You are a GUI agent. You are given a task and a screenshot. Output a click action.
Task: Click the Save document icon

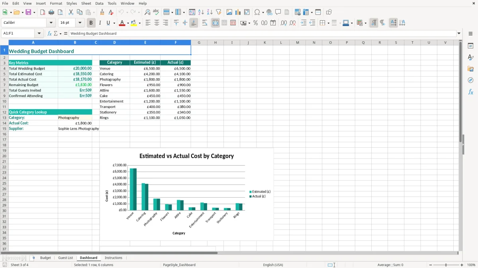[28, 12]
